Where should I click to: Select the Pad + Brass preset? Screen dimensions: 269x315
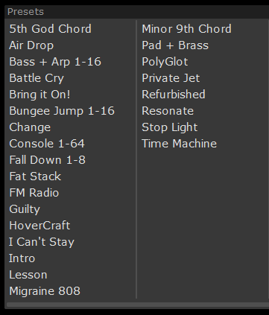click(175, 45)
